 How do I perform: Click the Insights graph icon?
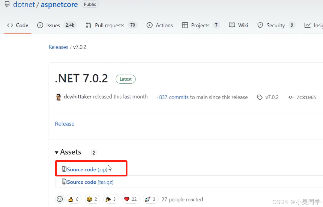point(307,25)
